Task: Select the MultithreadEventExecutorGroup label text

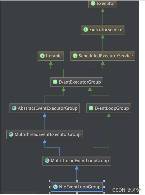Action: click(x=48, y=135)
